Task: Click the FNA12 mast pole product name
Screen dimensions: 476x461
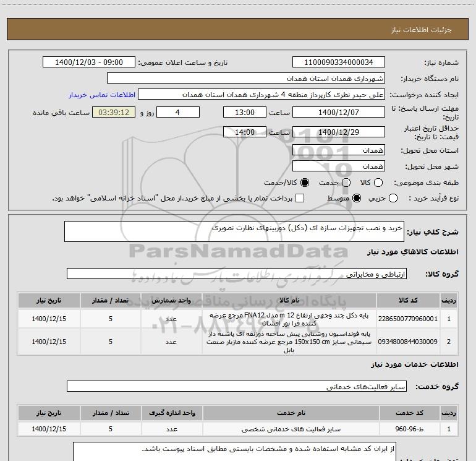Action: click(289, 319)
